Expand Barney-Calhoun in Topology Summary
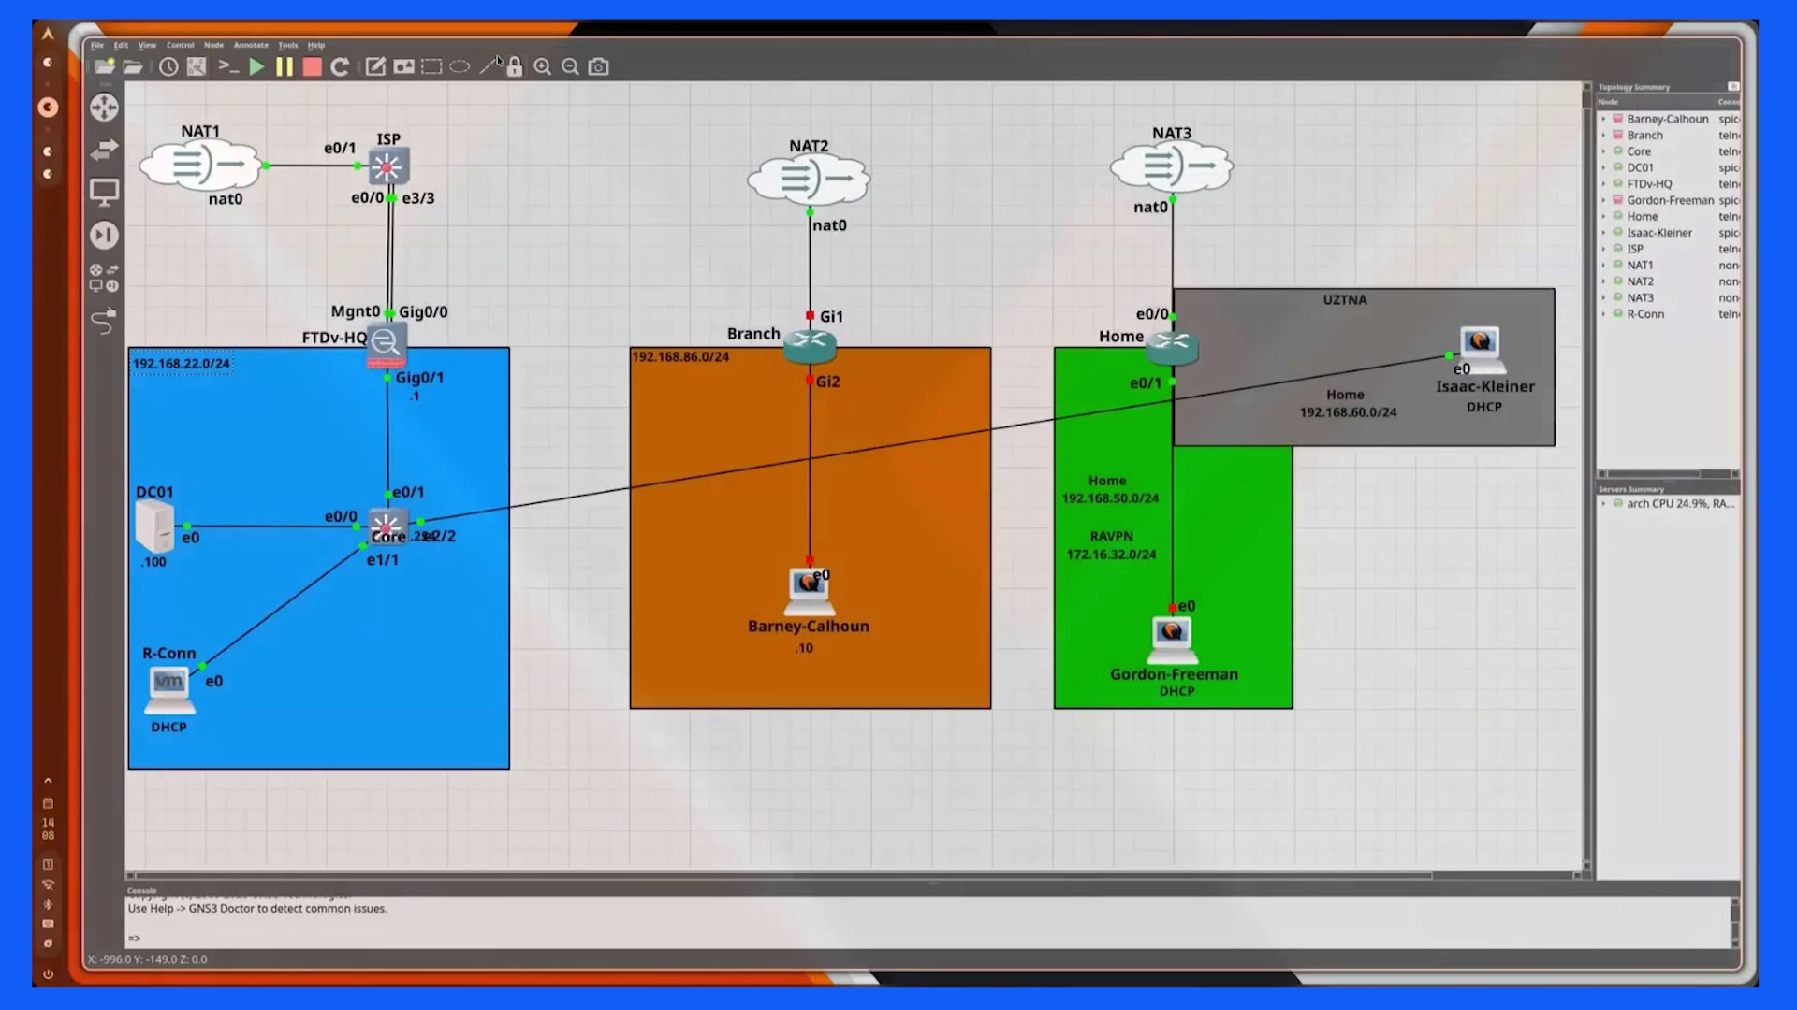 point(1603,119)
